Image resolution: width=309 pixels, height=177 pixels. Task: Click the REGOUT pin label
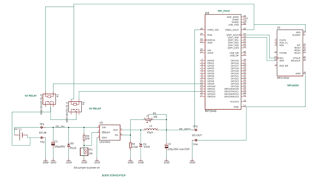pos(296,61)
